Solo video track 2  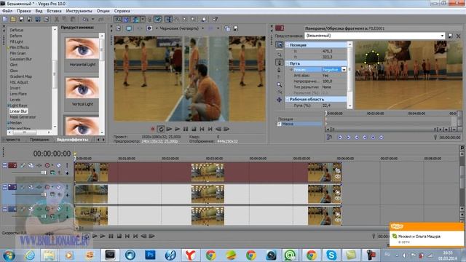point(66,165)
